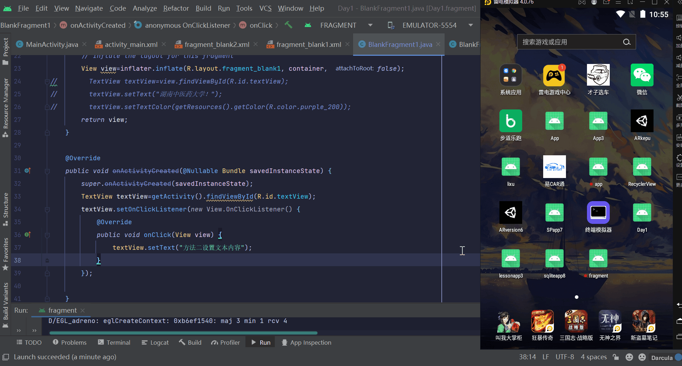Switch to the MainActivity.java tab
The height and width of the screenshot is (366, 682).
coord(52,44)
